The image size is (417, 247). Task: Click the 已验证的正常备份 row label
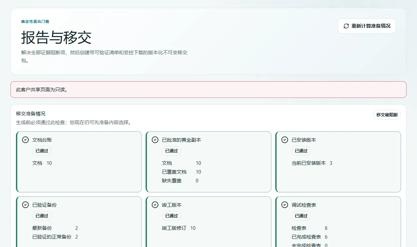tap(52, 237)
